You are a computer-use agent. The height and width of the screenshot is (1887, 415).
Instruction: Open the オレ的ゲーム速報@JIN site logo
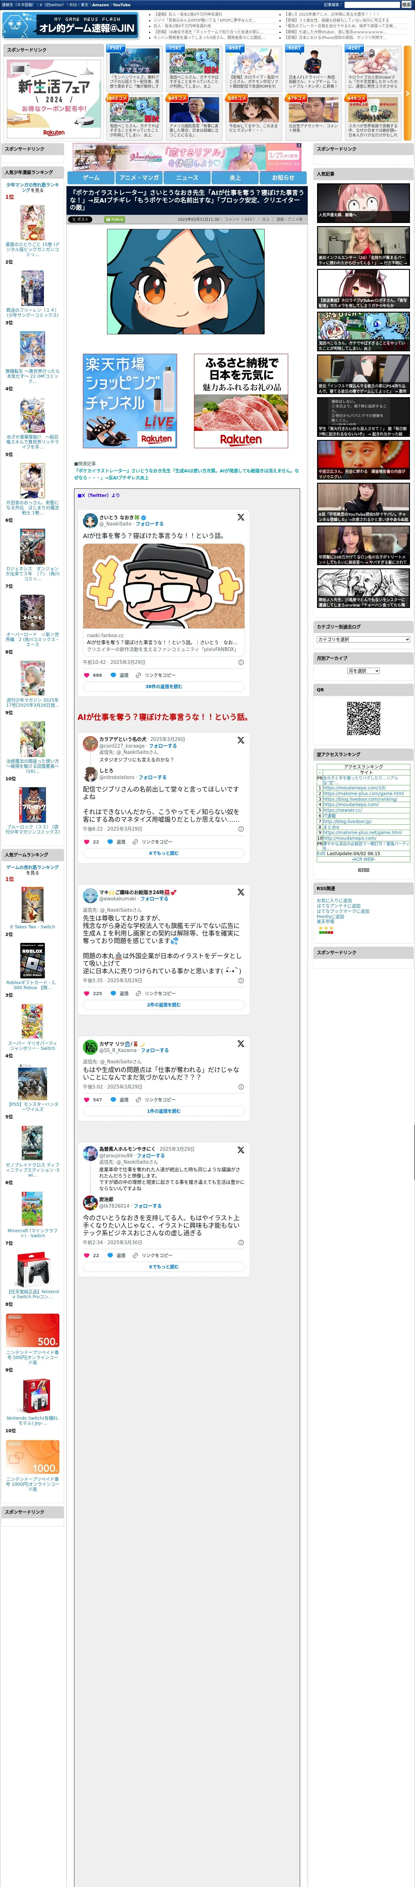click(x=70, y=26)
